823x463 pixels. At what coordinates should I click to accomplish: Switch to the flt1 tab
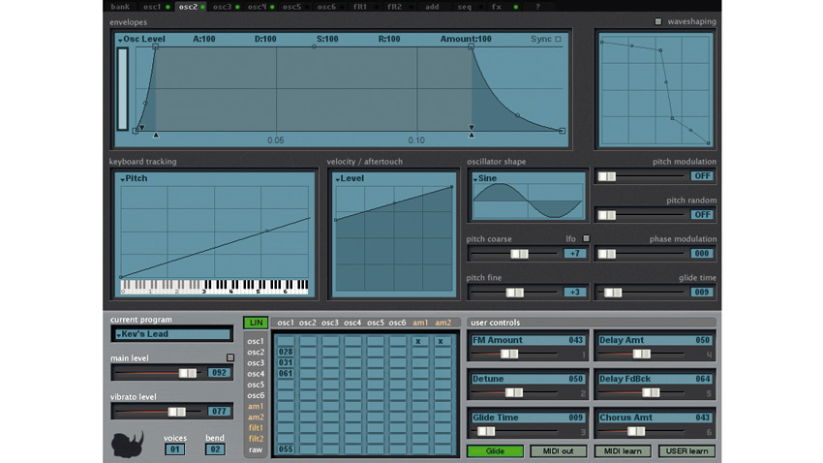[359, 7]
